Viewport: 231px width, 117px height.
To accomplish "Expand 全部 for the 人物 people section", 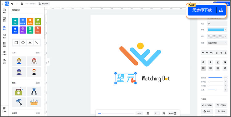I will 38,53.
